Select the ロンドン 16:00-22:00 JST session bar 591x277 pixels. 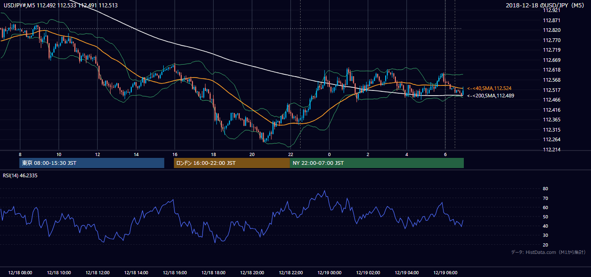(232, 163)
